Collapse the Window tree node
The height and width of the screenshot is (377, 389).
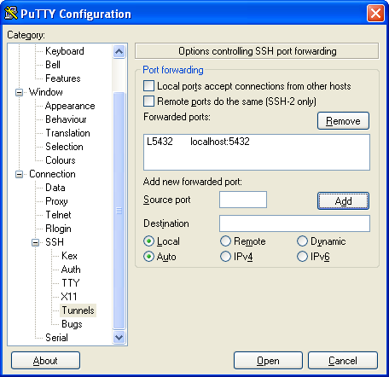(x=19, y=92)
